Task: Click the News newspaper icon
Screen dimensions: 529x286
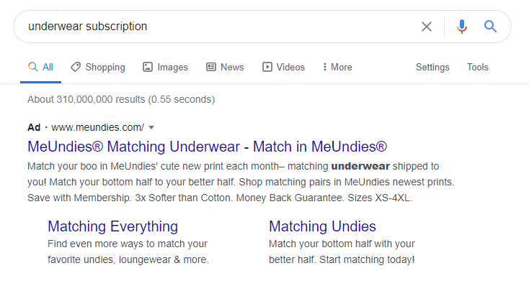Action: click(x=211, y=67)
